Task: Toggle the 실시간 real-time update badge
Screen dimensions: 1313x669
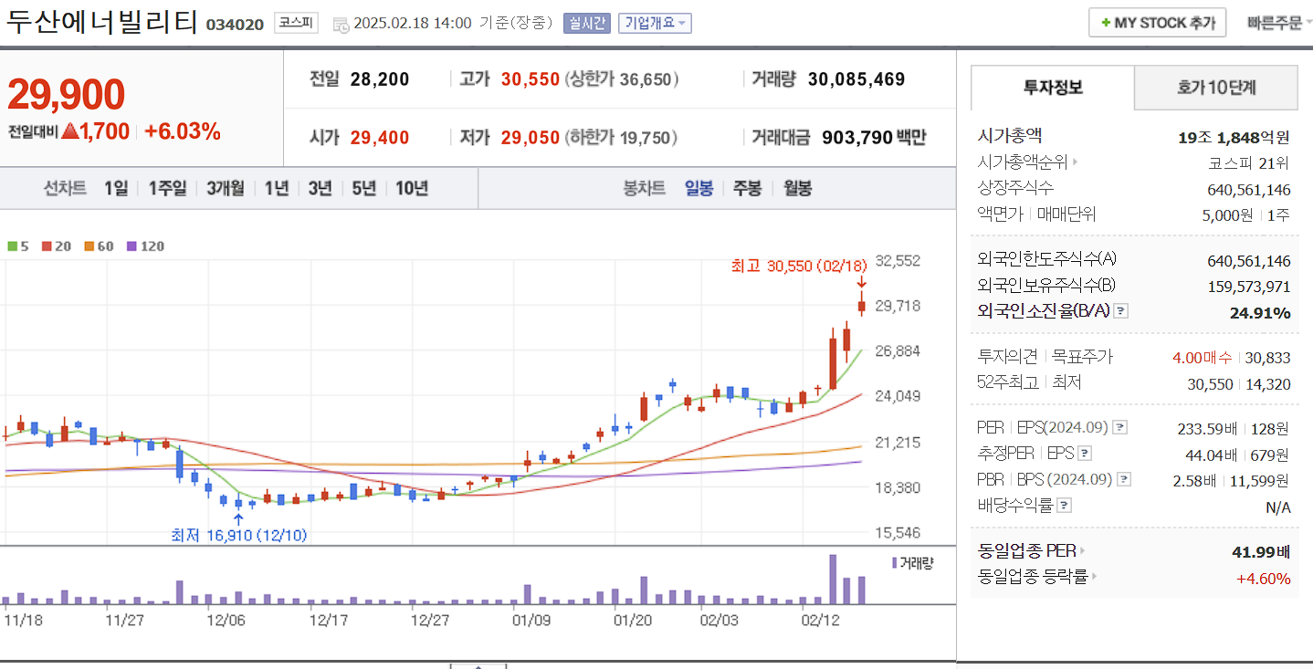Action: 585,23
